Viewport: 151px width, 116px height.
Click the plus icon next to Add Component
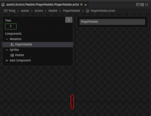(x=7, y=61)
